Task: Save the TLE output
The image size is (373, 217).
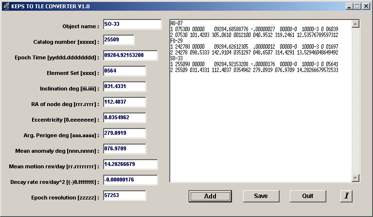Action: tap(261, 196)
